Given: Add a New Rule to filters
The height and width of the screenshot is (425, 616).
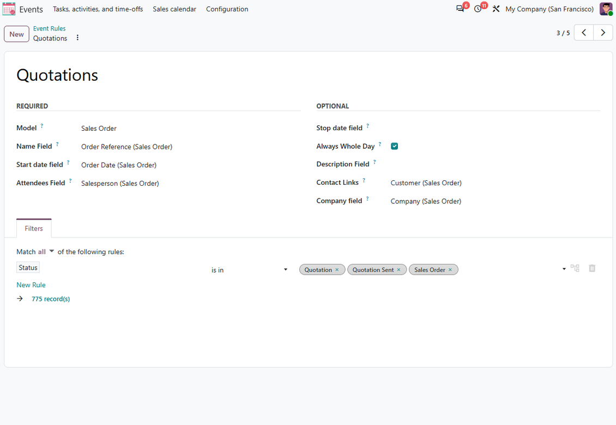Looking at the screenshot, I should (31, 285).
